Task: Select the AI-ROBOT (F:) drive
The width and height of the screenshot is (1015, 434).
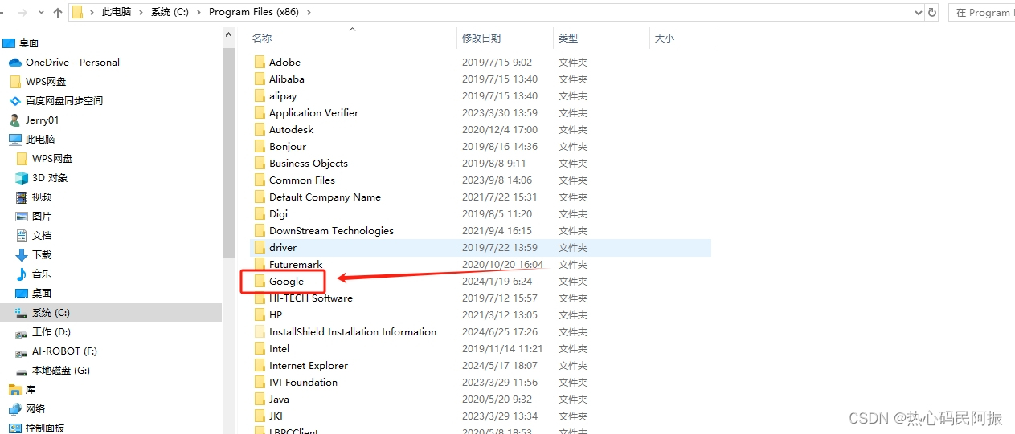Action: [64, 351]
